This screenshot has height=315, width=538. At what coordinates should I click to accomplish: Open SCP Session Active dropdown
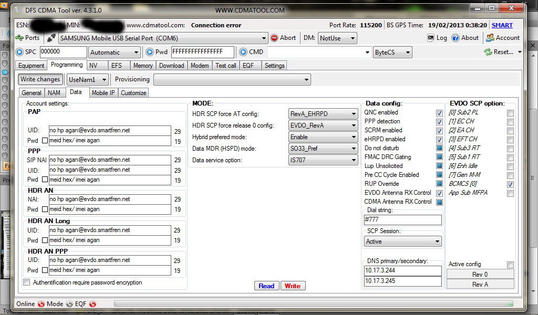coord(403,241)
